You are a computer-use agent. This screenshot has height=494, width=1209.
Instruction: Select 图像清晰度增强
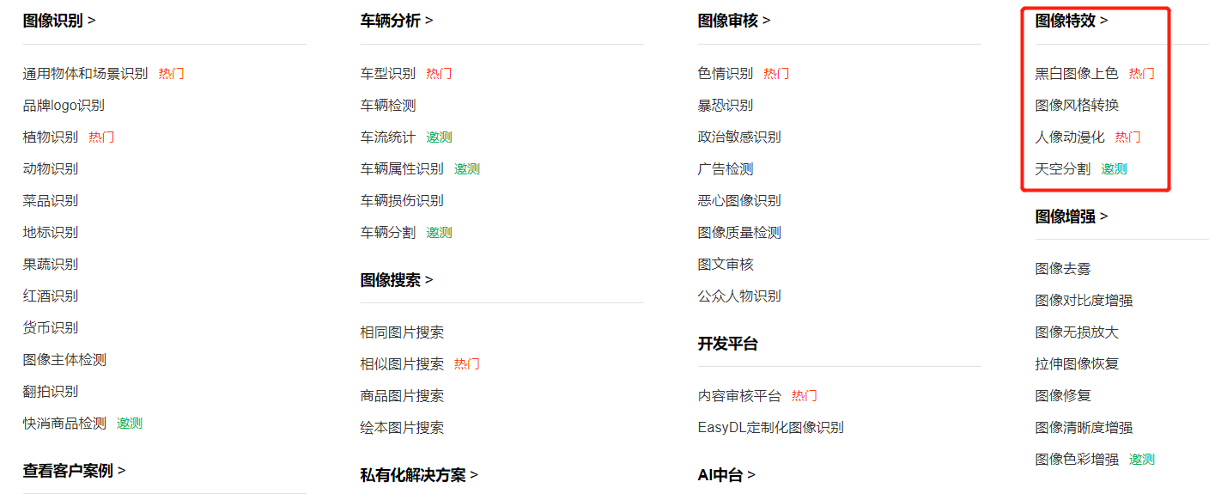pos(1084,428)
